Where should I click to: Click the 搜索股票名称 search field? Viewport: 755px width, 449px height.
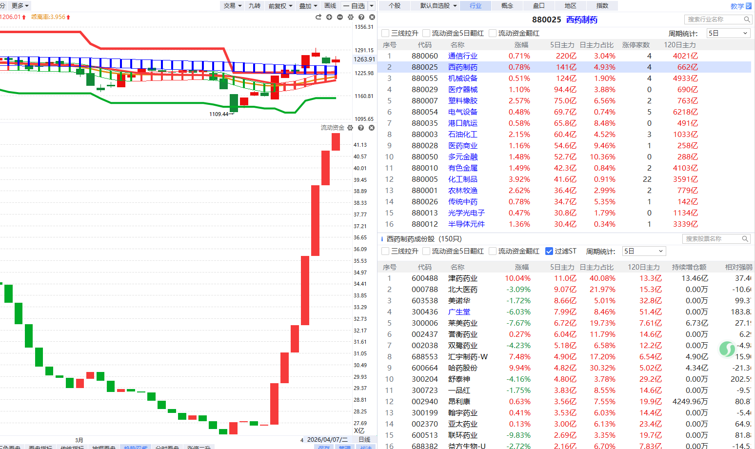[x=712, y=239]
